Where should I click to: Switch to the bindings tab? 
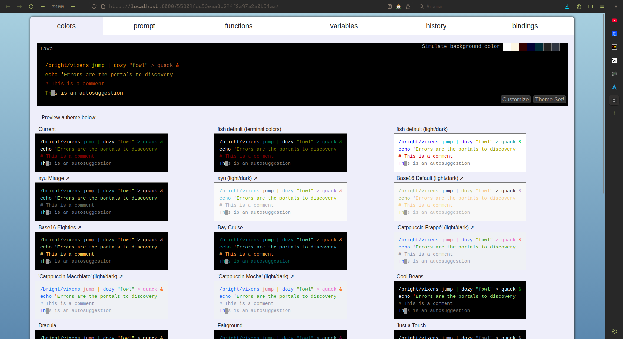pyautogui.click(x=525, y=26)
